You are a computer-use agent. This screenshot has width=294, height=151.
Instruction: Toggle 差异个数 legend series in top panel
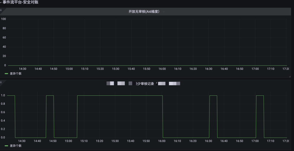click(16, 74)
